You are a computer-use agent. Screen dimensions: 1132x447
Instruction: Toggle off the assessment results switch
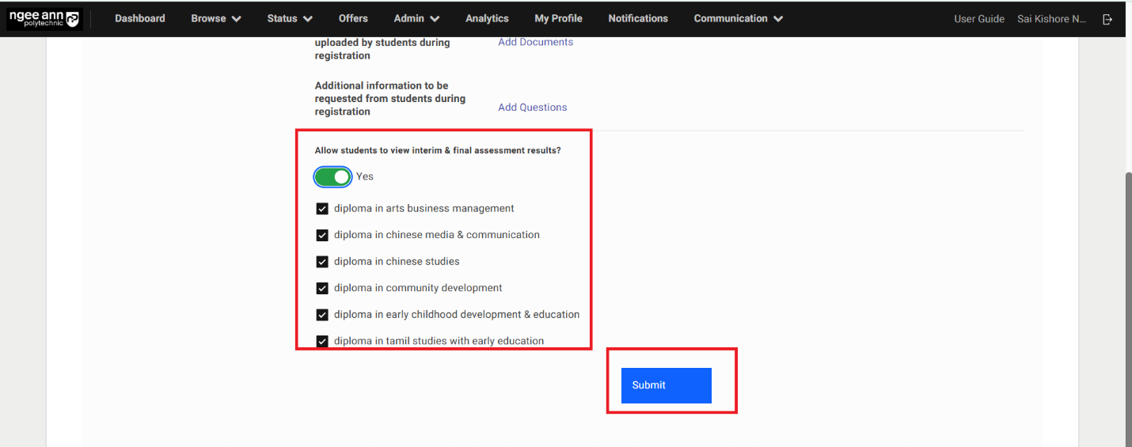pyautogui.click(x=332, y=176)
